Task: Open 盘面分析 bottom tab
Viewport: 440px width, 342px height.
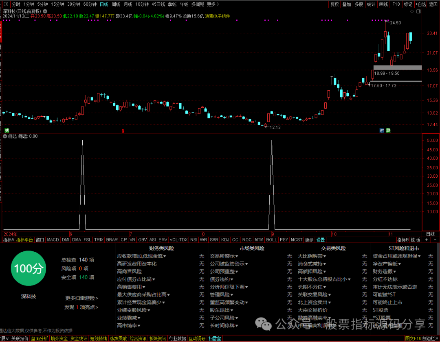Action: (39, 339)
